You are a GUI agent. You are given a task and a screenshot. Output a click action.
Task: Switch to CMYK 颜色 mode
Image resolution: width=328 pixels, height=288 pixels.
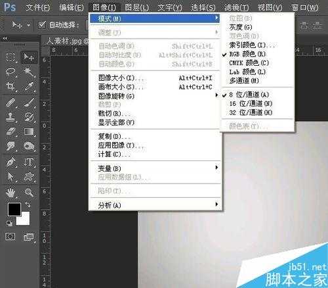249,63
